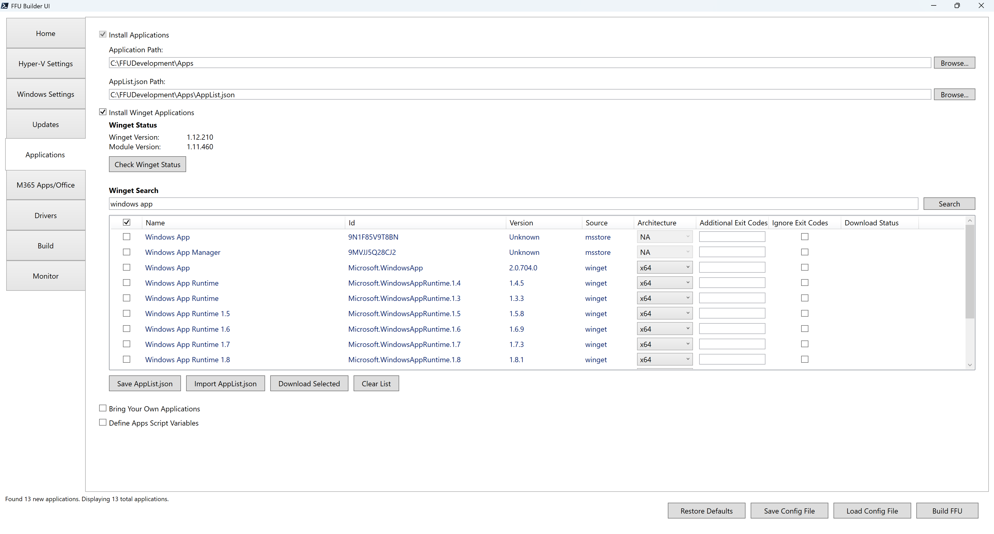Image resolution: width=994 pixels, height=534 pixels.
Task: Click the FFU Builder icon in the title bar
Action: pos(5,6)
